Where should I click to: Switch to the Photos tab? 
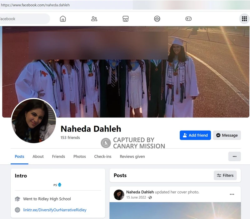[80, 157]
